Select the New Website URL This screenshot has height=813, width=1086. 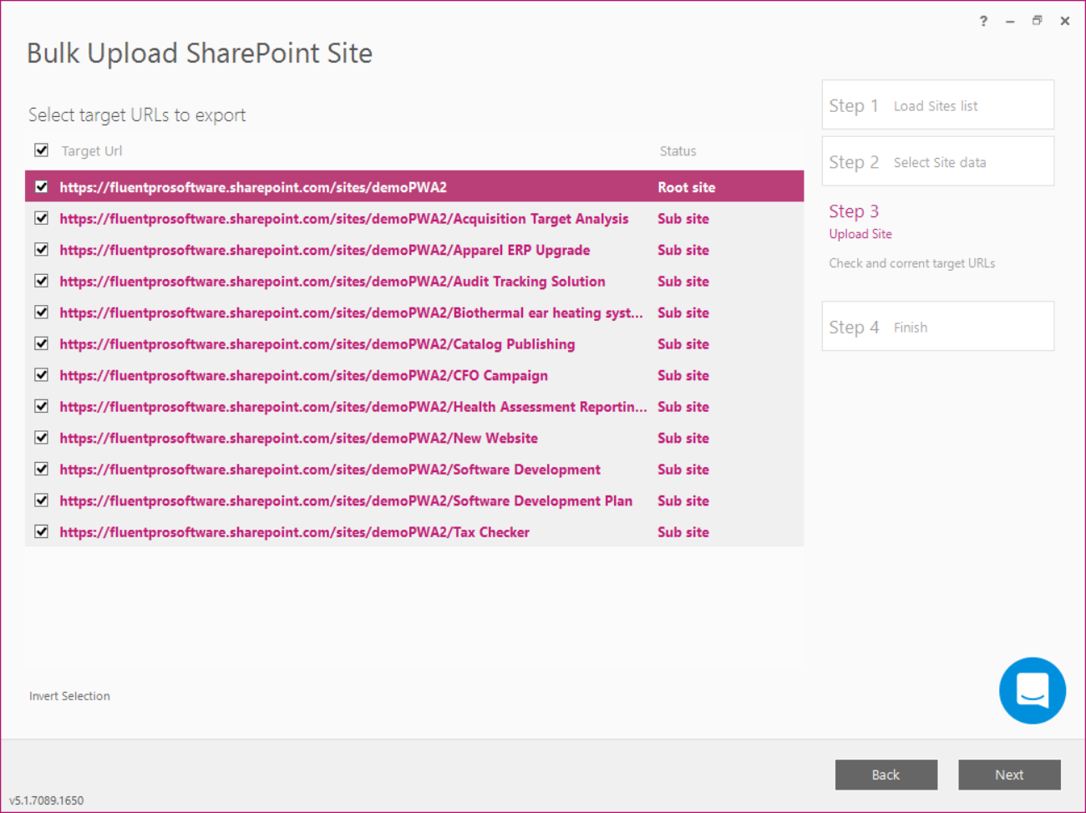coord(299,438)
